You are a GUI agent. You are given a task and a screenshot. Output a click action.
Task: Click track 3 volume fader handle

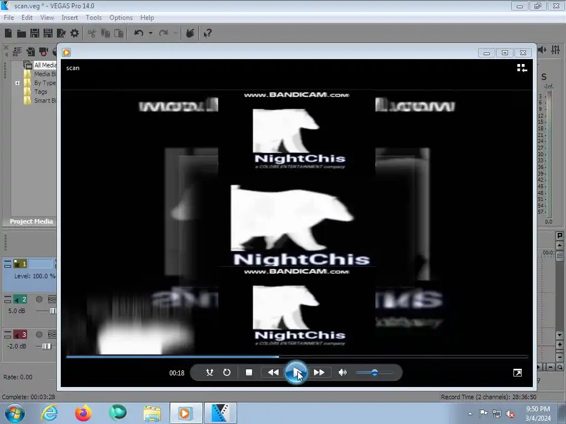click(x=46, y=346)
